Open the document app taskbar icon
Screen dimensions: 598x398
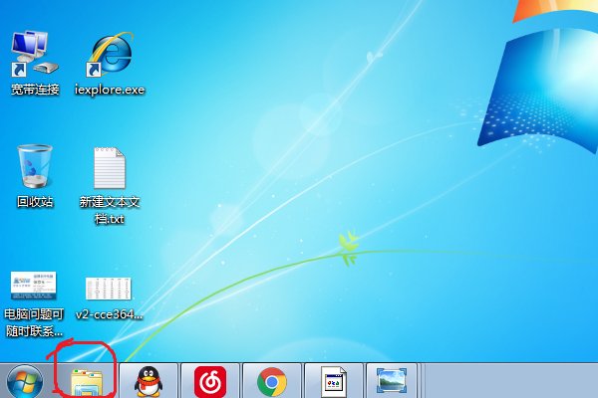[332, 380]
